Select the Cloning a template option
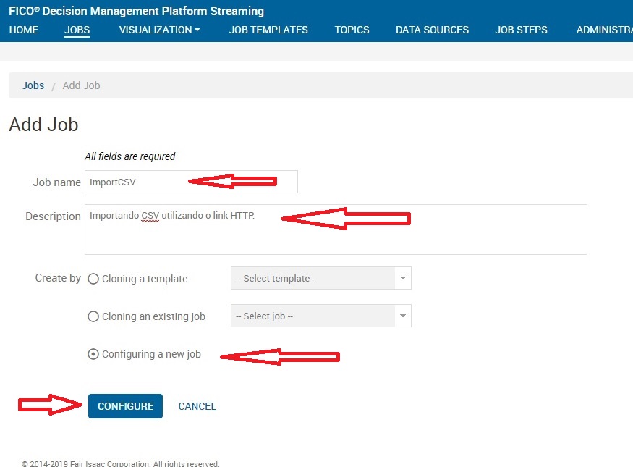This screenshot has width=633, height=467. [93, 279]
